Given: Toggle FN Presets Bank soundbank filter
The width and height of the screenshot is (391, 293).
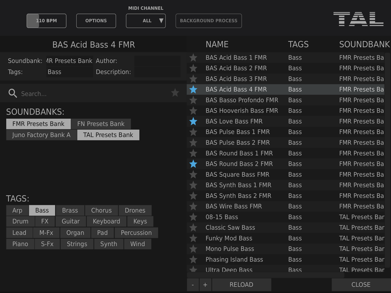Looking at the screenshot, I should coord(101,124).
